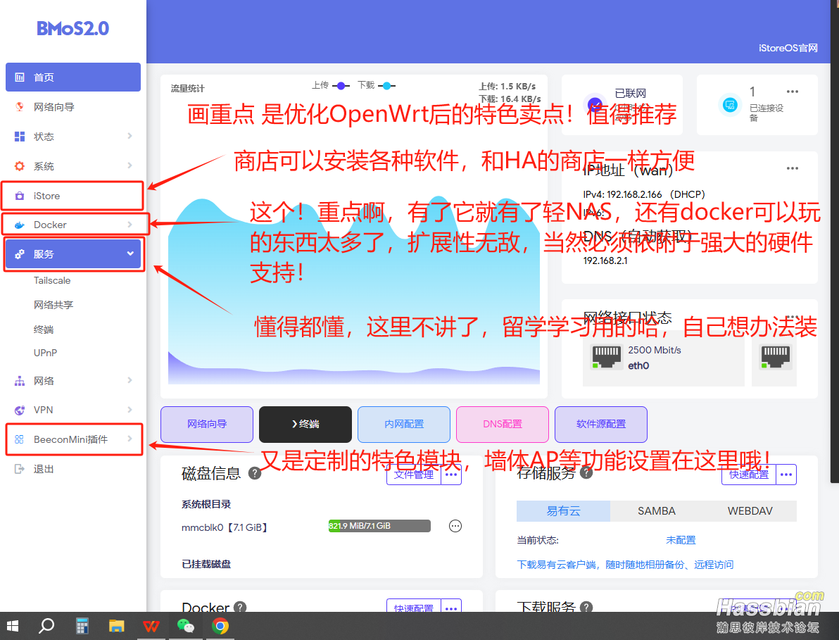The image size is (839, 640).
Task: Click the page vertical scrollbar
Action: (835, 241)
